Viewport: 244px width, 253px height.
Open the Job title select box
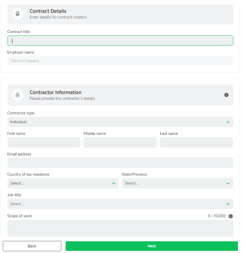[x=120, y=204]
